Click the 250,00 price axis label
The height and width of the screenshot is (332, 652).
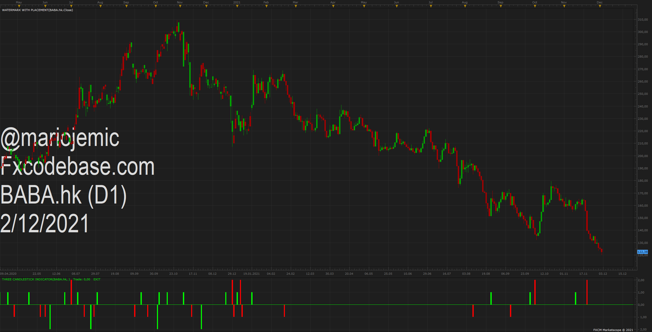[x=642, y=94]
